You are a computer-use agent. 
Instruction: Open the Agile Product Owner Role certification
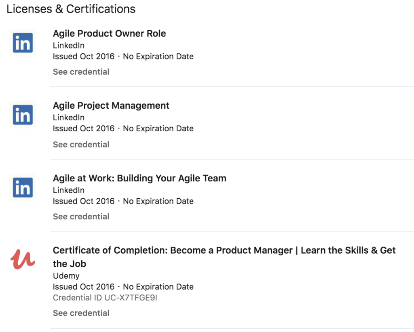pyautogui.click(x=109, y=34)
